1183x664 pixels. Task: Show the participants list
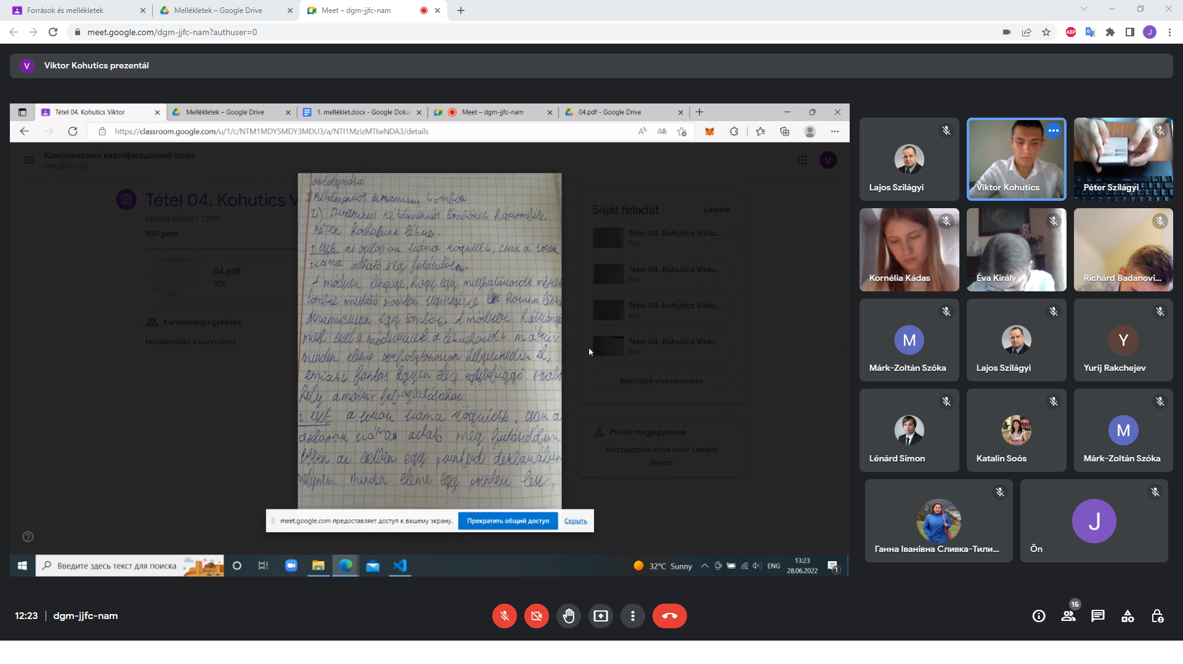(x=1068, y=616)
